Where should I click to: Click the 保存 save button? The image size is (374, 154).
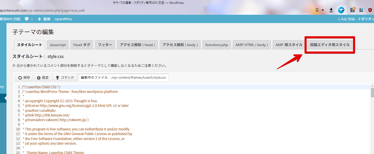(24, 77)
